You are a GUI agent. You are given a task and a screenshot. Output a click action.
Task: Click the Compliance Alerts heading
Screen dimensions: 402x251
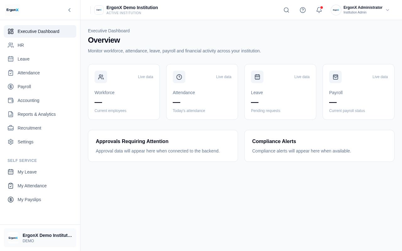pos(274,142)
